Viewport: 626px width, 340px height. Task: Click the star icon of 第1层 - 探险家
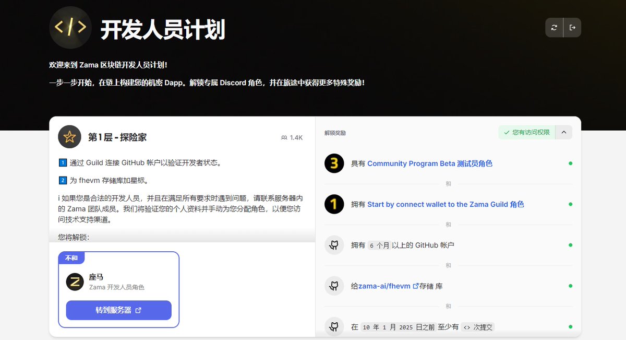tap(69, 137)
